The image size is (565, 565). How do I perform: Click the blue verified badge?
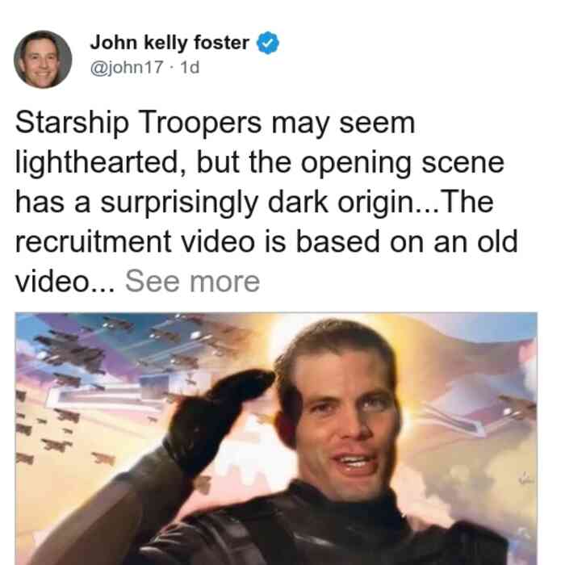(268, 43)
